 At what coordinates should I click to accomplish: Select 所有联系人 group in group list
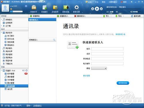[42, 20]
